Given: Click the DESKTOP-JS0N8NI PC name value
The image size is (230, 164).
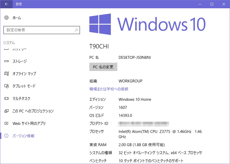Looking at the screenshot, I should 135,57.
